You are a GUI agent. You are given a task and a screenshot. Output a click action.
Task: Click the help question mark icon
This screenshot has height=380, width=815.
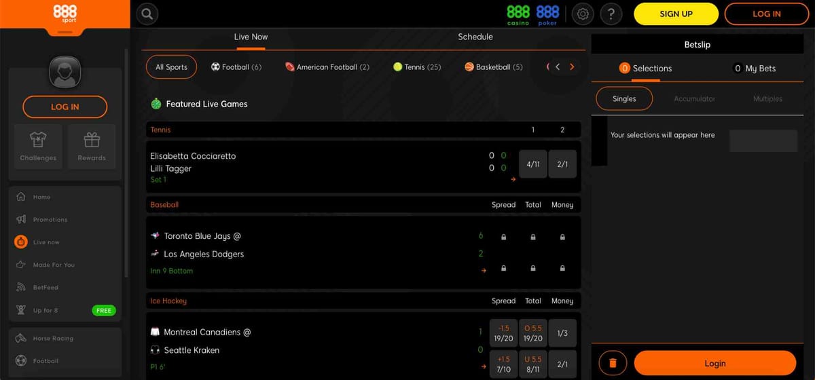click(x=611, y=14)
